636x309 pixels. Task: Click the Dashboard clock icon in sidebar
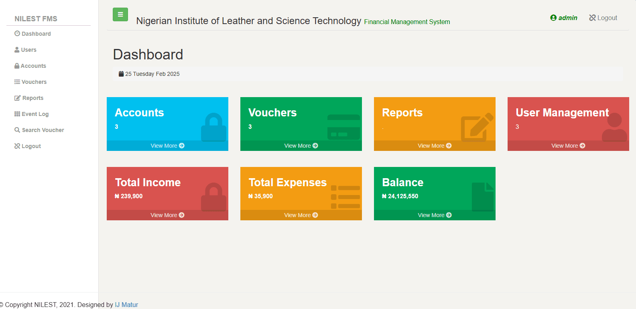pos(17,33)
